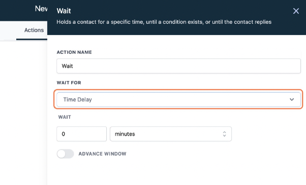Click the WAIT label above duration field

point(65,117)
